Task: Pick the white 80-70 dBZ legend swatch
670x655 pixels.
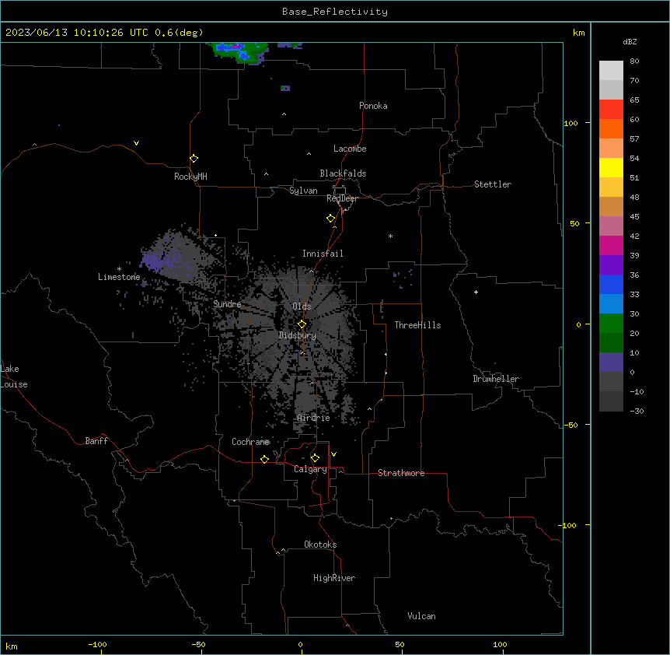Action: pos(611,71)
